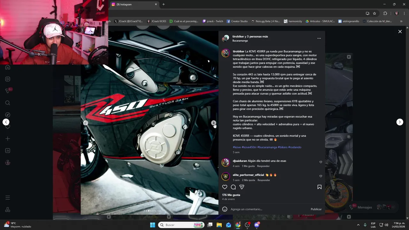Open #bikers hashtag
Screen dimensions: 409x230
coord(282,147)
